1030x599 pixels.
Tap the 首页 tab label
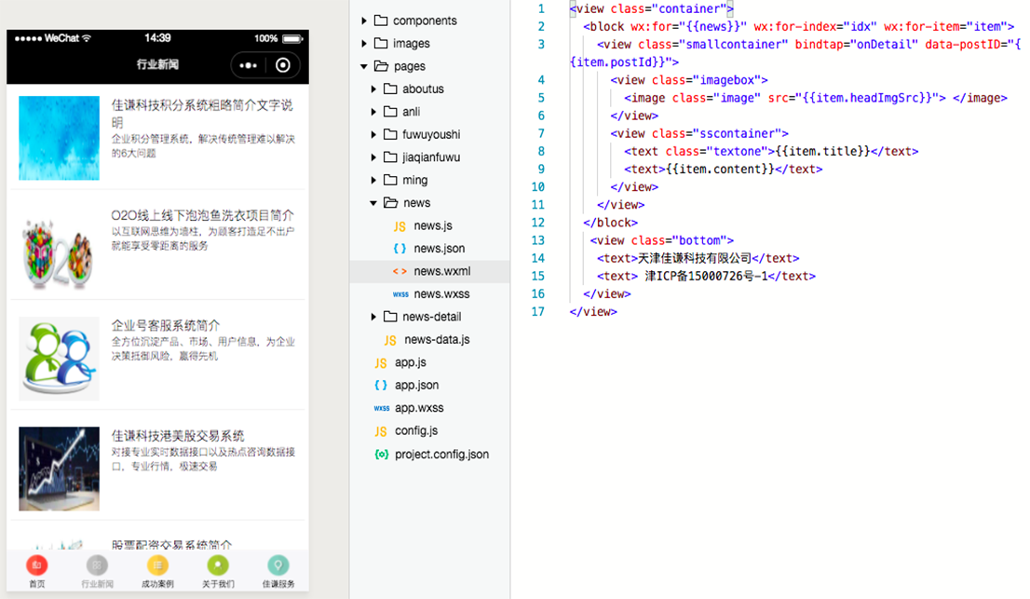tap(37, 584)
